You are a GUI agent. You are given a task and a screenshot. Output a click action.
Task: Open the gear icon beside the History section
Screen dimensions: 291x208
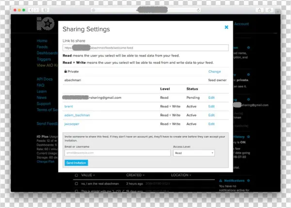(248, 137)
